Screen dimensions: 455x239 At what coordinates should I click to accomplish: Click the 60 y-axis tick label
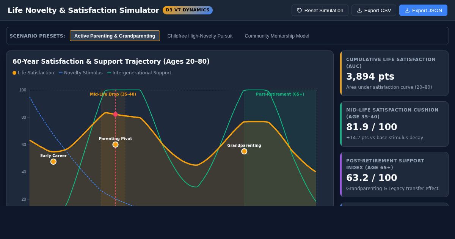[24, 145]
